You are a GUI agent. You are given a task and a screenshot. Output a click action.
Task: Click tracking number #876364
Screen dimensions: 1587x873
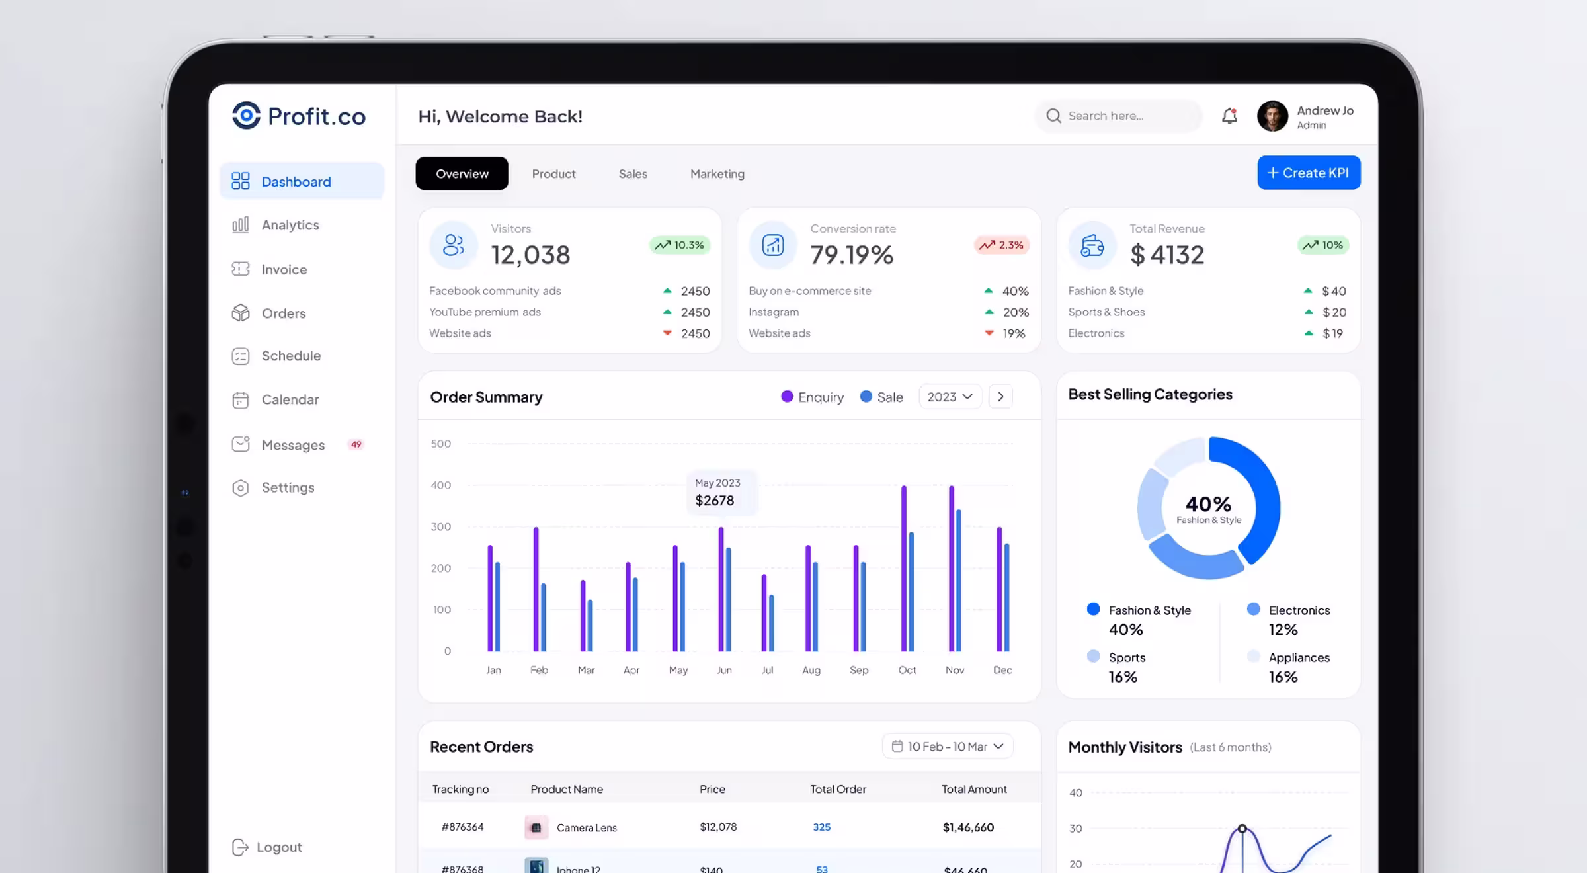pyautogui.click(x=462, y=827)
